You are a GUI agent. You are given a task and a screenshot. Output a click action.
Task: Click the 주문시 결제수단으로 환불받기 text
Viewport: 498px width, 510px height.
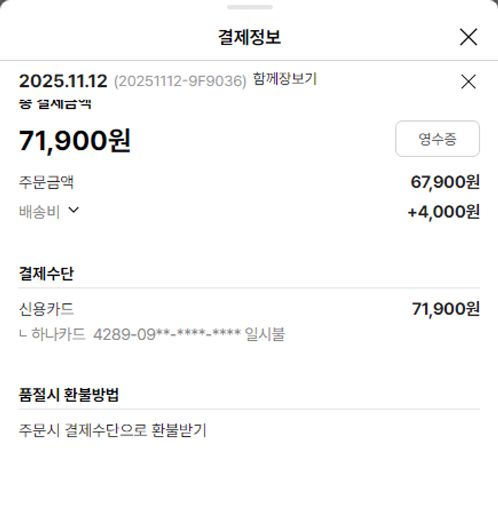(x=112, y=430)
